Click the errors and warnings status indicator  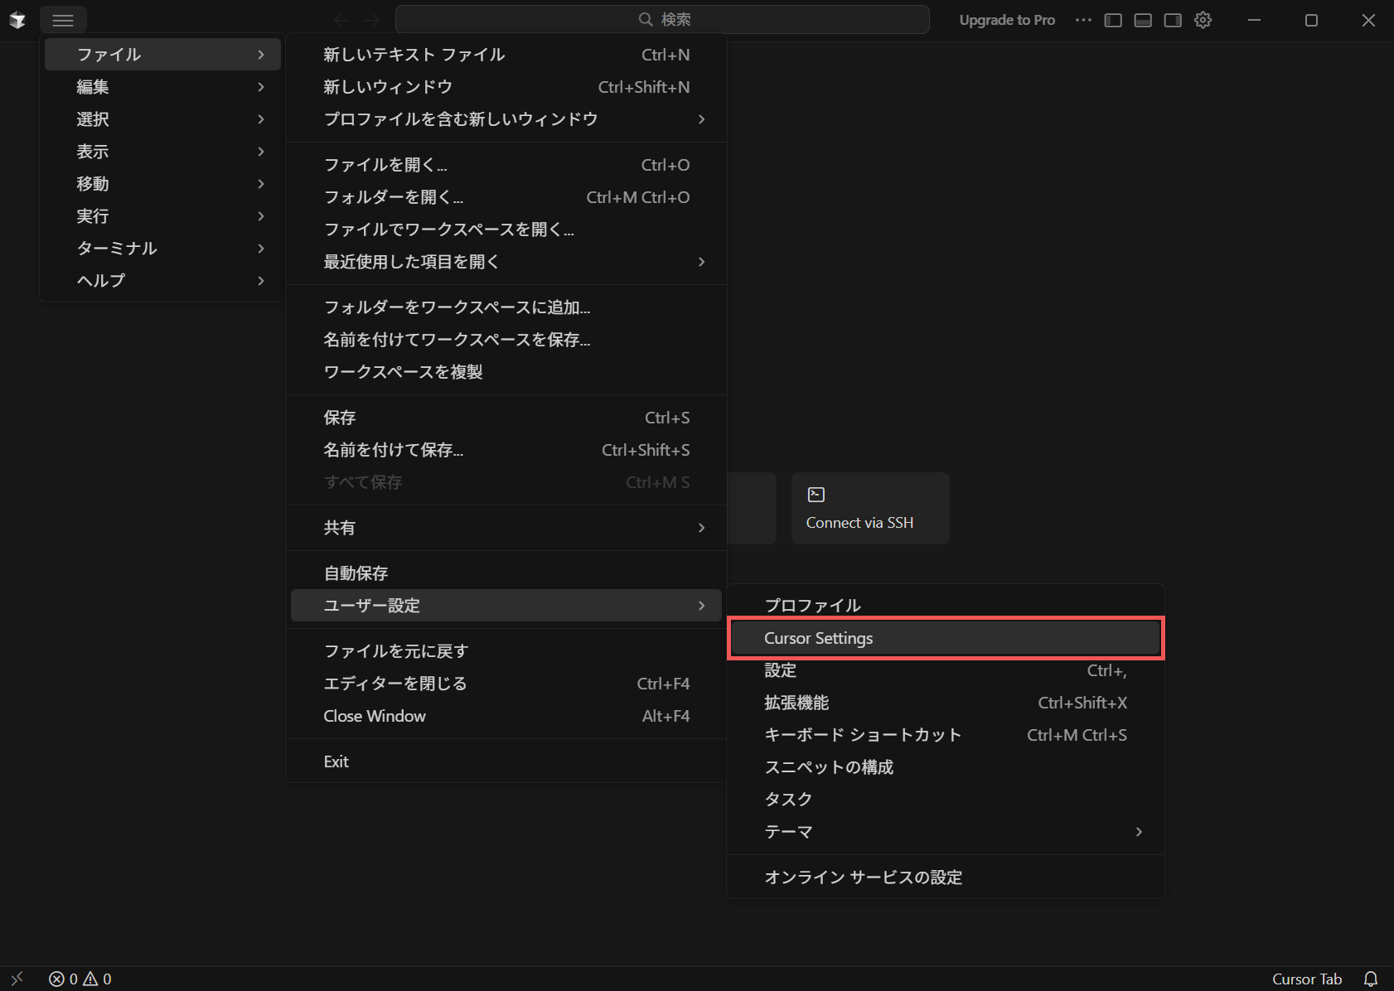point(80,979)
